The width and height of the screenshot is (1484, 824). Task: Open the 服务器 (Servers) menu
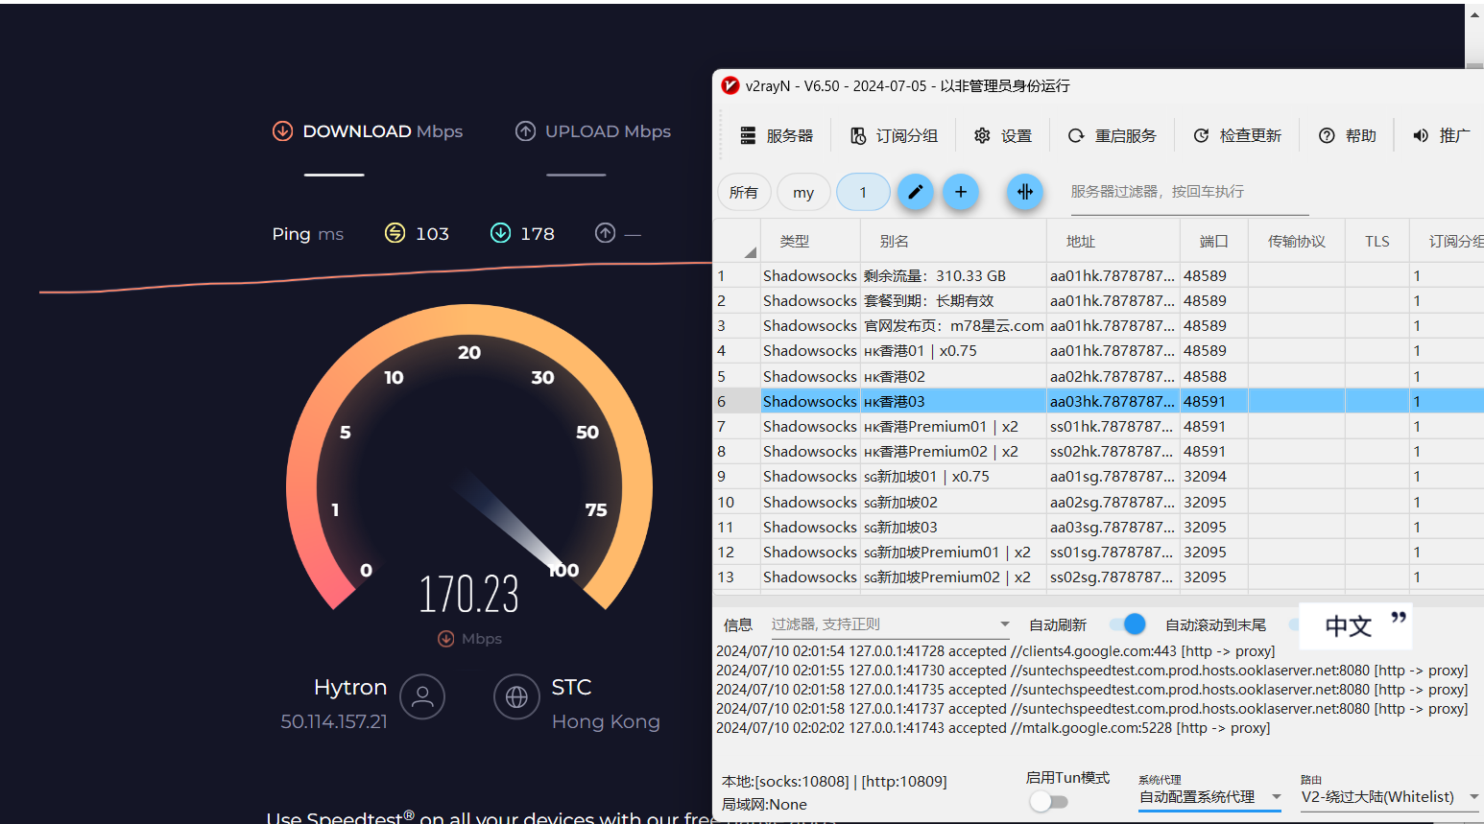click(x=776, y=136)
